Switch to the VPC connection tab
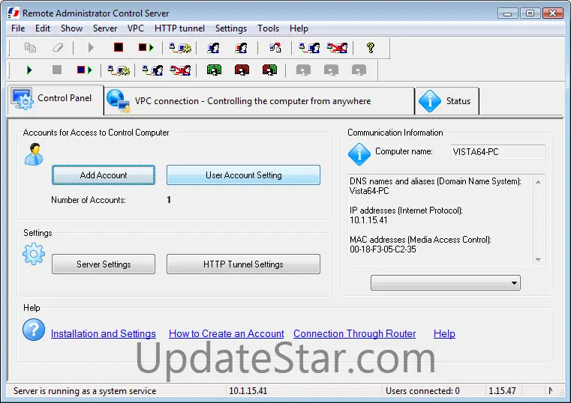 coord(260,101)
